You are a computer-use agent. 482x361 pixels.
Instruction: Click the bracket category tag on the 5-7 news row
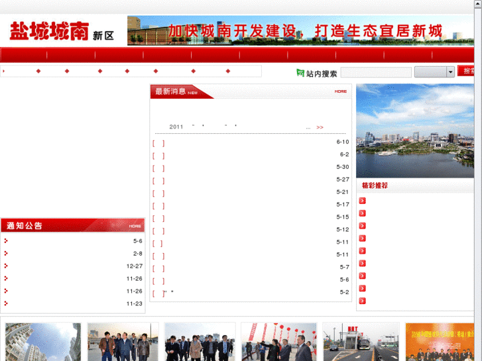pos(158,268)
